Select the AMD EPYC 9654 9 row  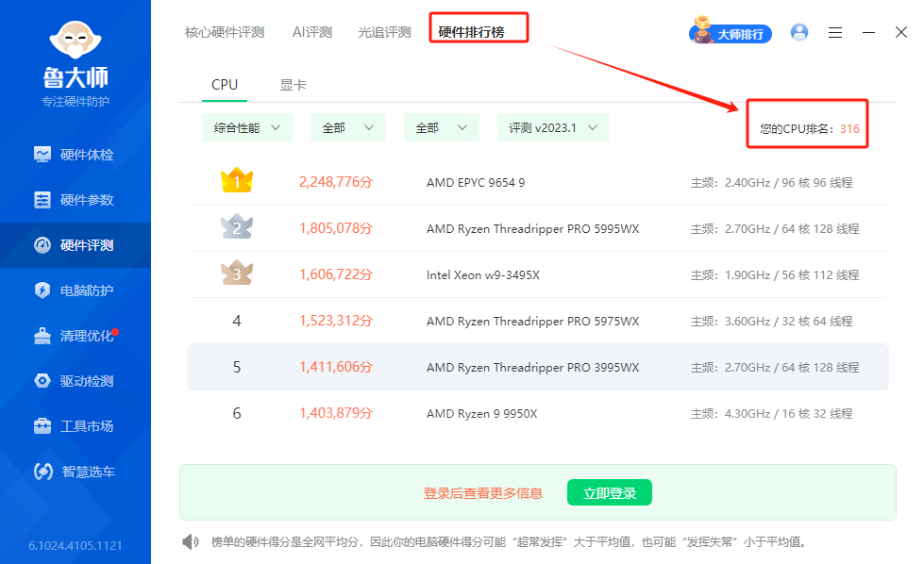[x=537, y=183]
